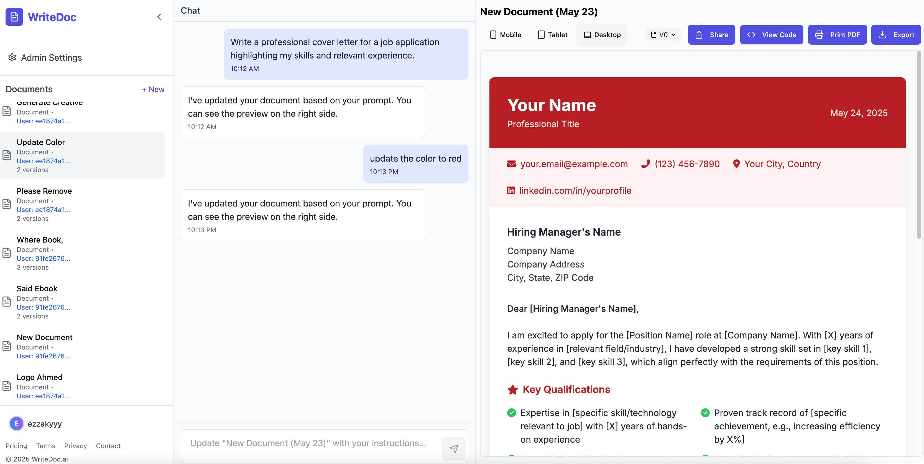Click green check beside Proven track record
This screenshot has width=924, height=464.
(705, 413)
